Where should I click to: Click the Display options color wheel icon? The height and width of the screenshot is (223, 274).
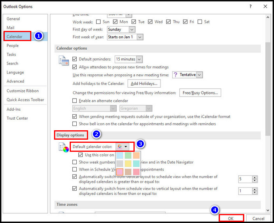pyautogui.click(x=63, y=147)
